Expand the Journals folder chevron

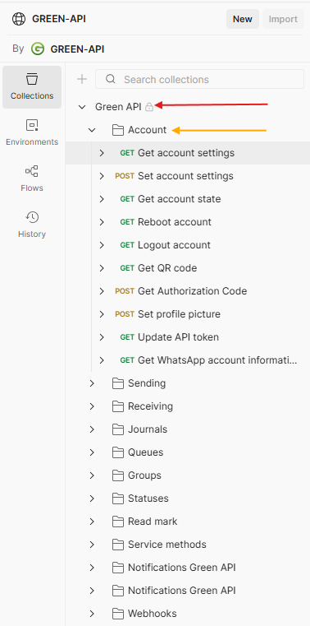[92, 429]
